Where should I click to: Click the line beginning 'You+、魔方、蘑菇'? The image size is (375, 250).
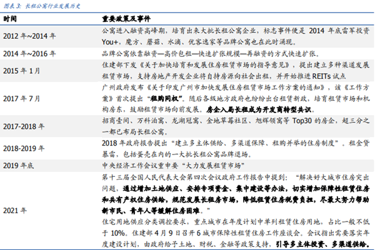(199, 42)
